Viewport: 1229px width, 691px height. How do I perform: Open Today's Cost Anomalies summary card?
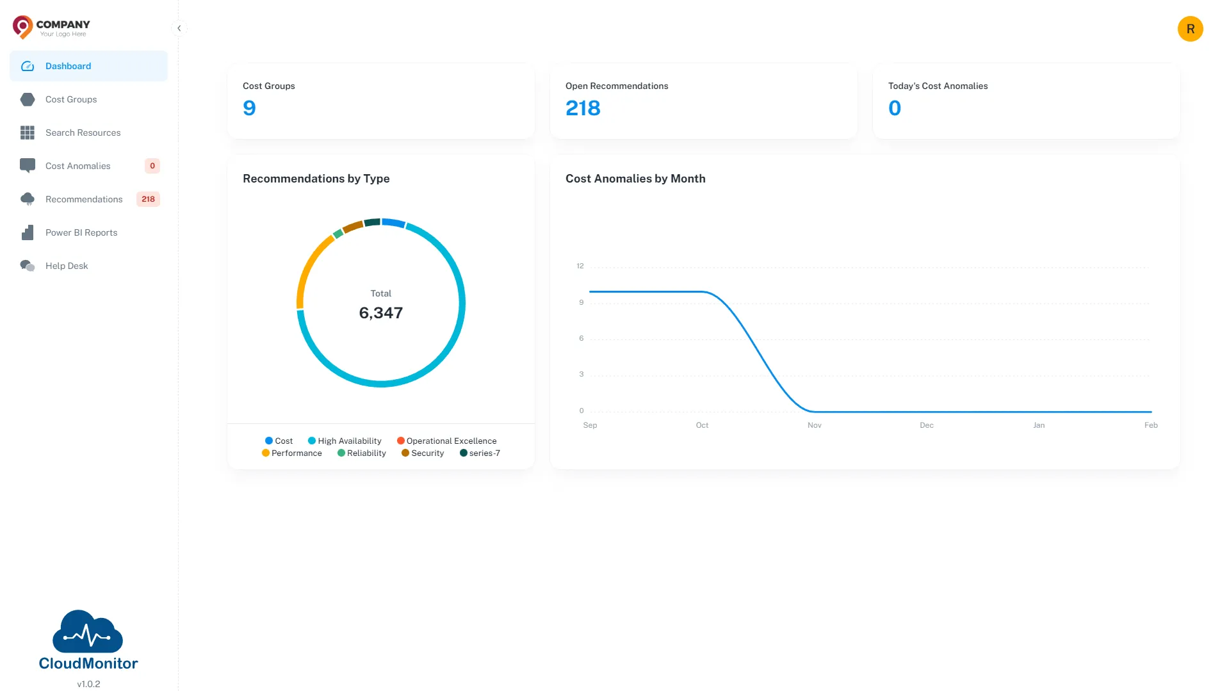tap(1027, 101)
